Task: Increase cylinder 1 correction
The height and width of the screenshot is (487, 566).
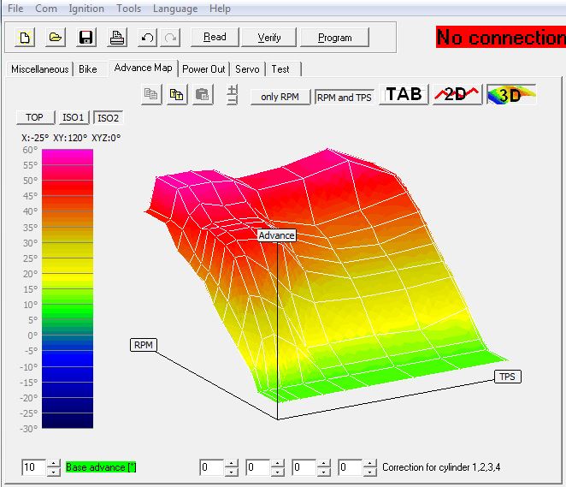Action: pyautogui.click(x=232, y=463)
